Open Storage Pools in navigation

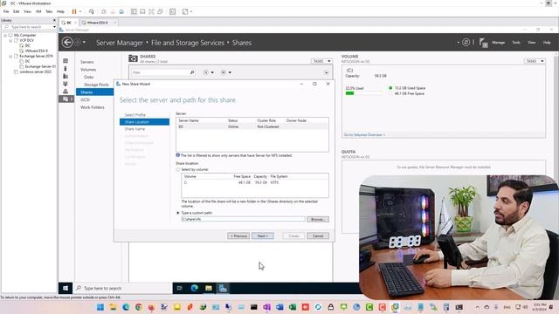click(96, 85)
